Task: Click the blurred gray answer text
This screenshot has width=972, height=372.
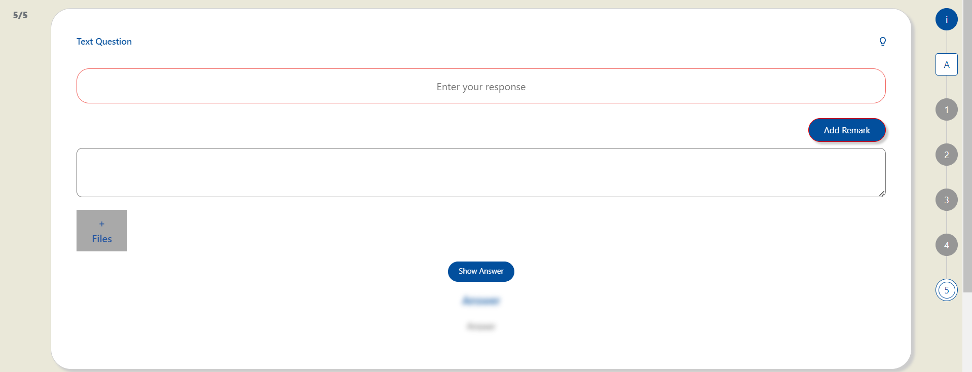Action: pyautogui.click(x=480, y=326)
